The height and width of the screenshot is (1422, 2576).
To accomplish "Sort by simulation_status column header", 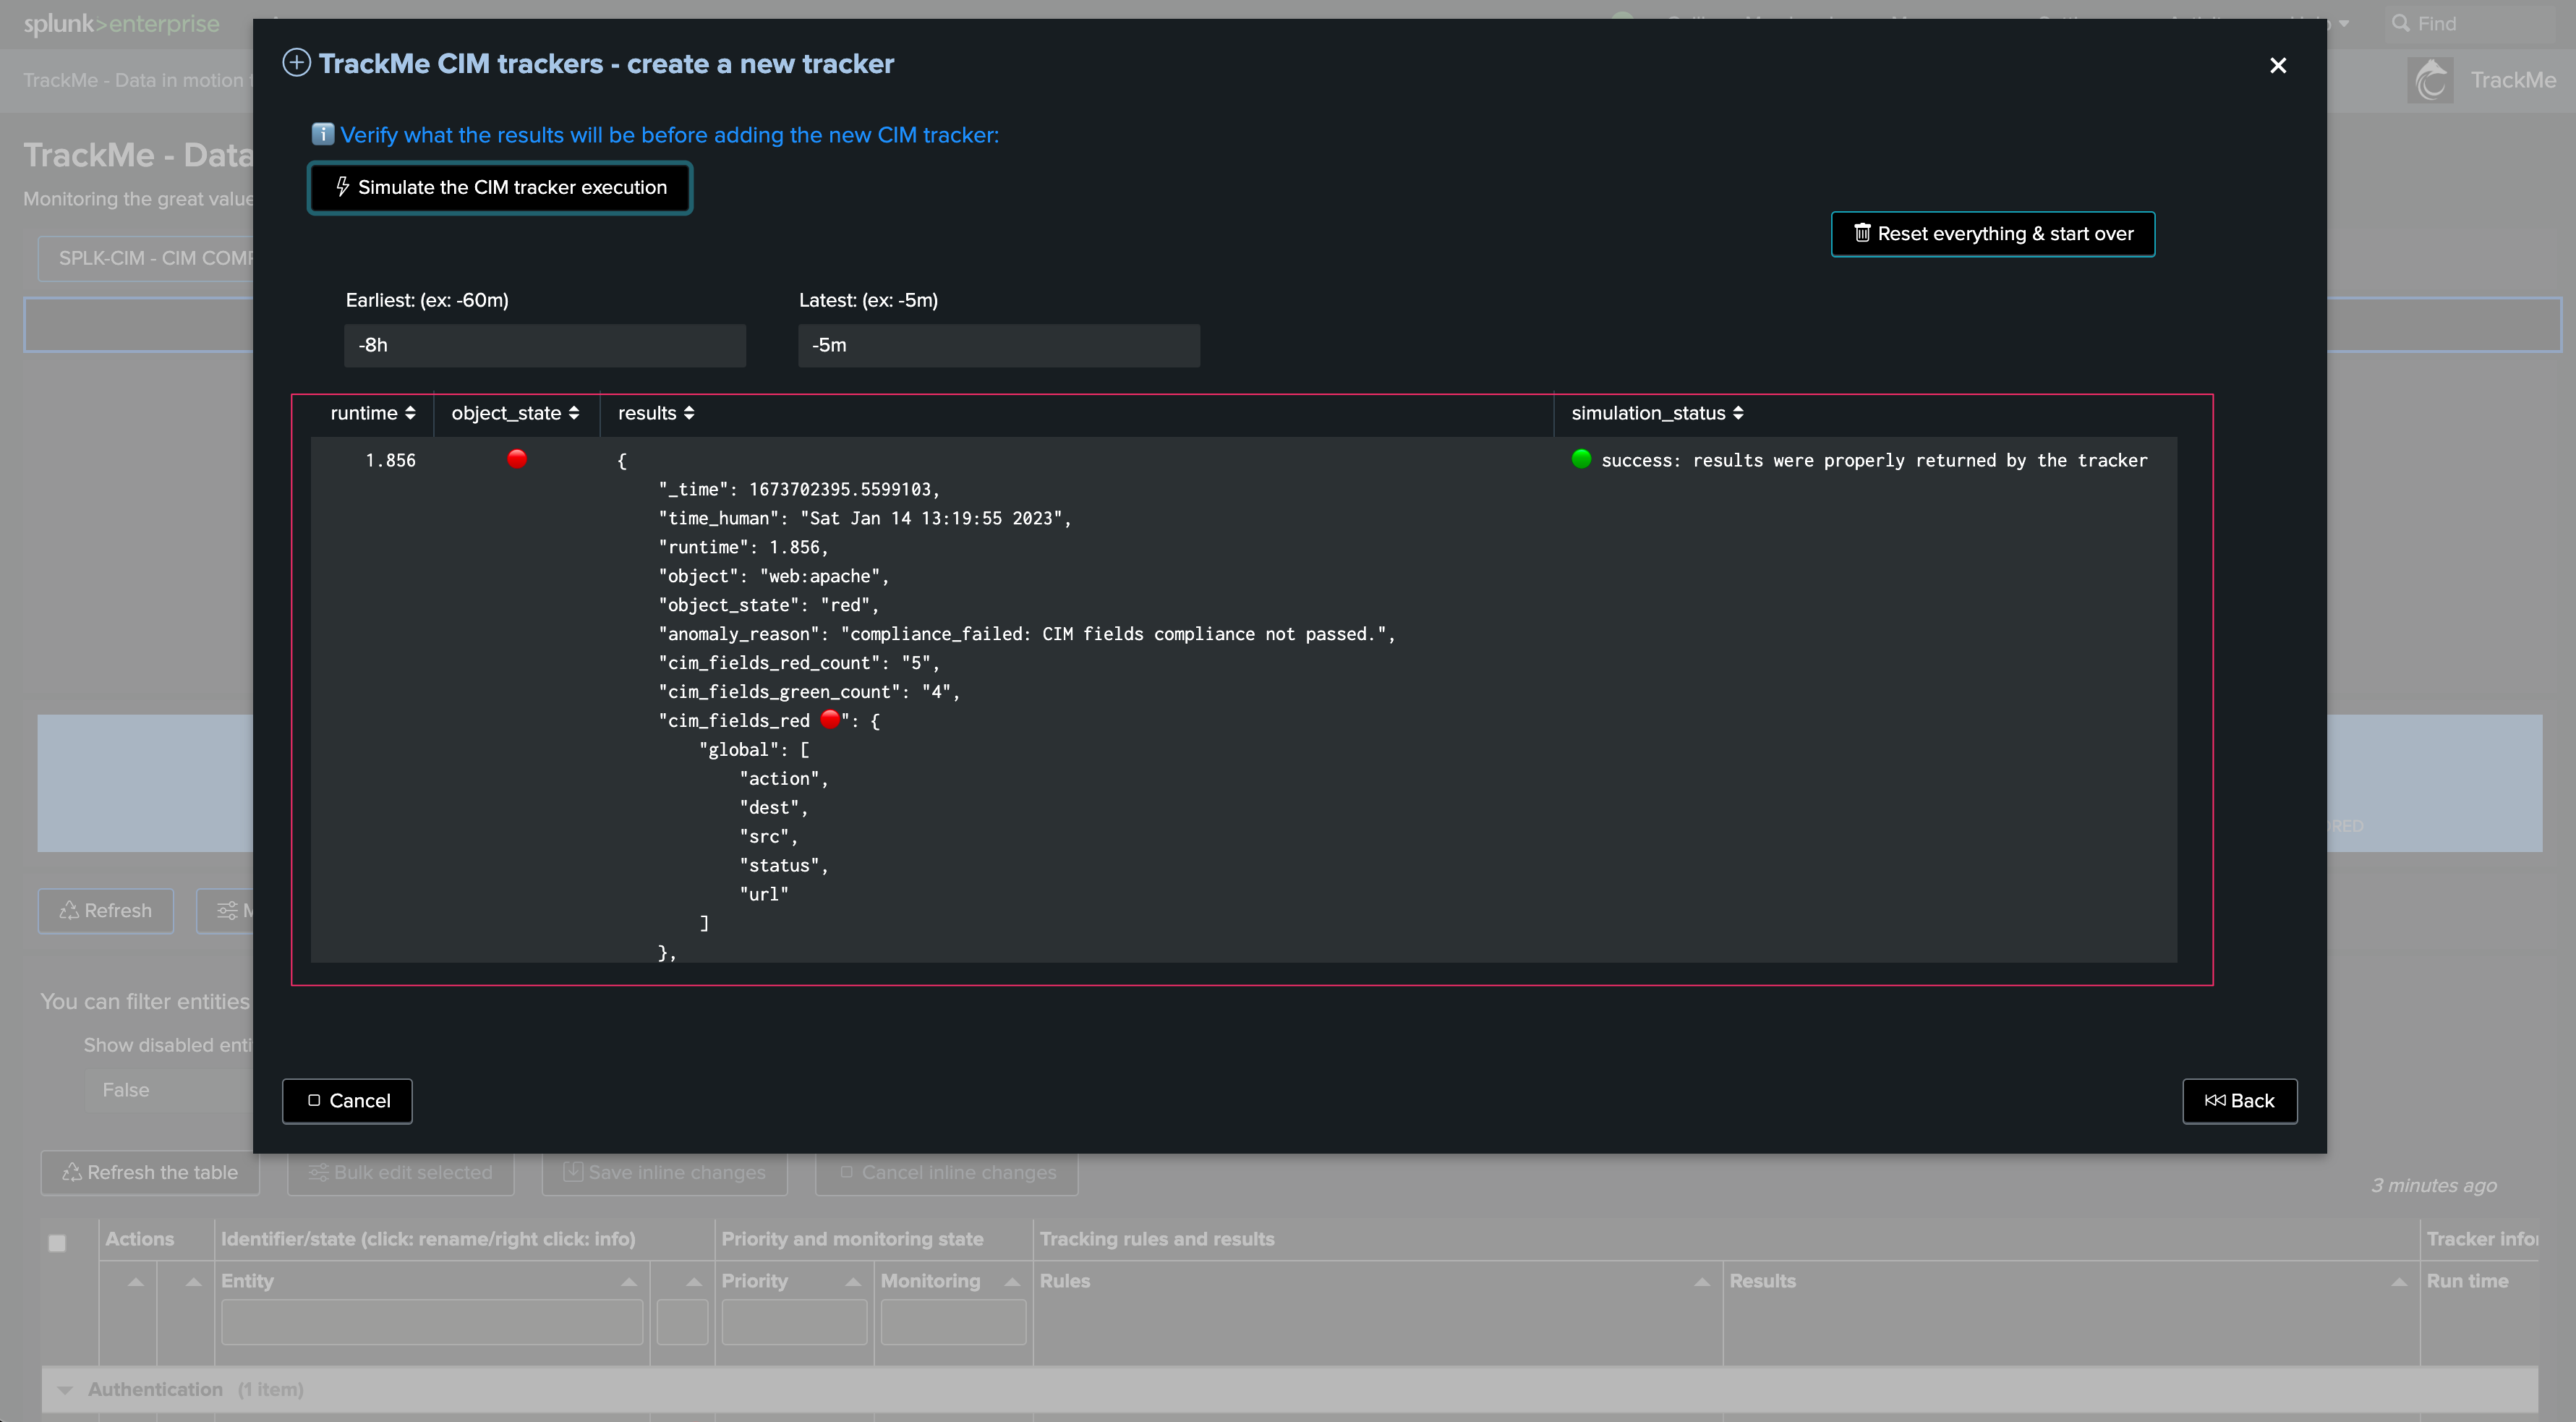I will click(x=1657, y=414).
